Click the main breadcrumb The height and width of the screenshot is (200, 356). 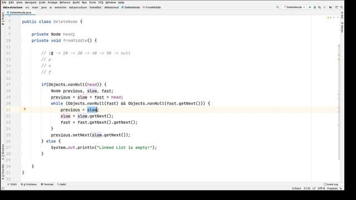point(35,7)
